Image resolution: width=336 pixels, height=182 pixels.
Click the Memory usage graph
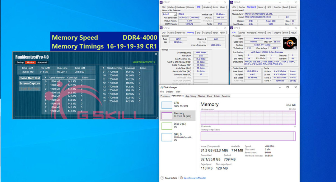click(248, 117)
